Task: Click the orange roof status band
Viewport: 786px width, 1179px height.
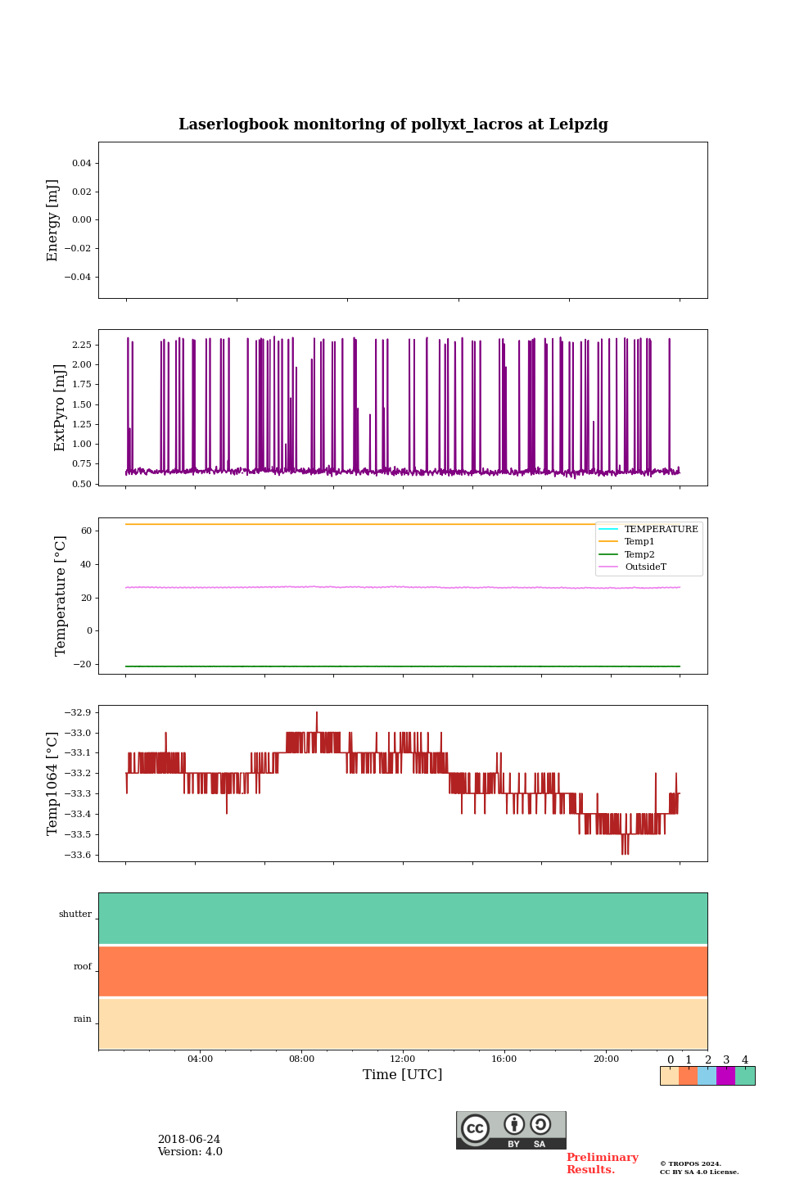Action: click(x=403, y=971)
